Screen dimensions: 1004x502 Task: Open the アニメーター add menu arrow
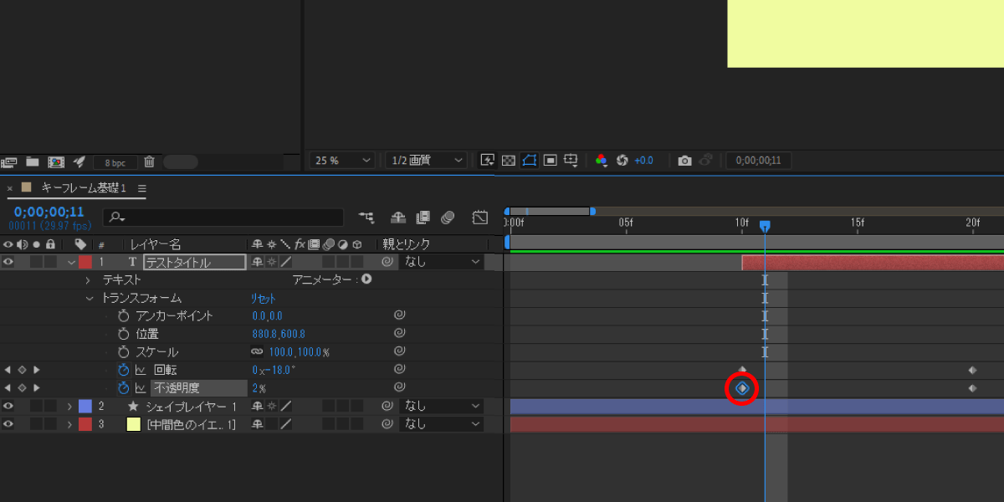(x=366, y=279)
